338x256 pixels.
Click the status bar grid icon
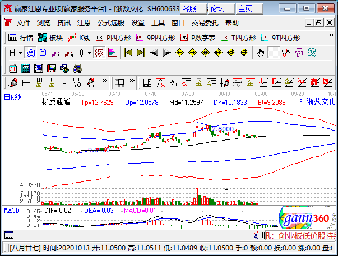click(x=9, y=235)
